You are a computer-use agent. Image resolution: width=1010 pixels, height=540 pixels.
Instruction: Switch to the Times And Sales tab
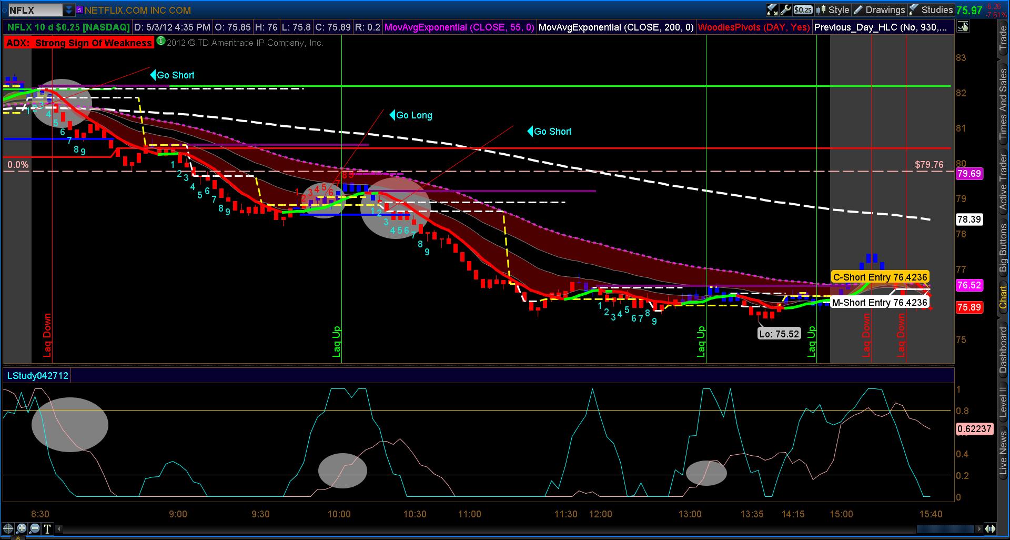point(1003,103)
